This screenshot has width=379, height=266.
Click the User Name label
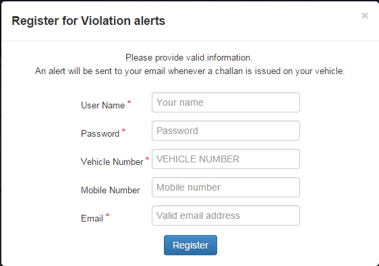(103, 106)
